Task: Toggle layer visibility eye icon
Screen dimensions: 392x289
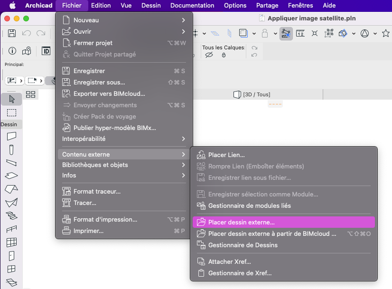Action: tap(209, 55)
